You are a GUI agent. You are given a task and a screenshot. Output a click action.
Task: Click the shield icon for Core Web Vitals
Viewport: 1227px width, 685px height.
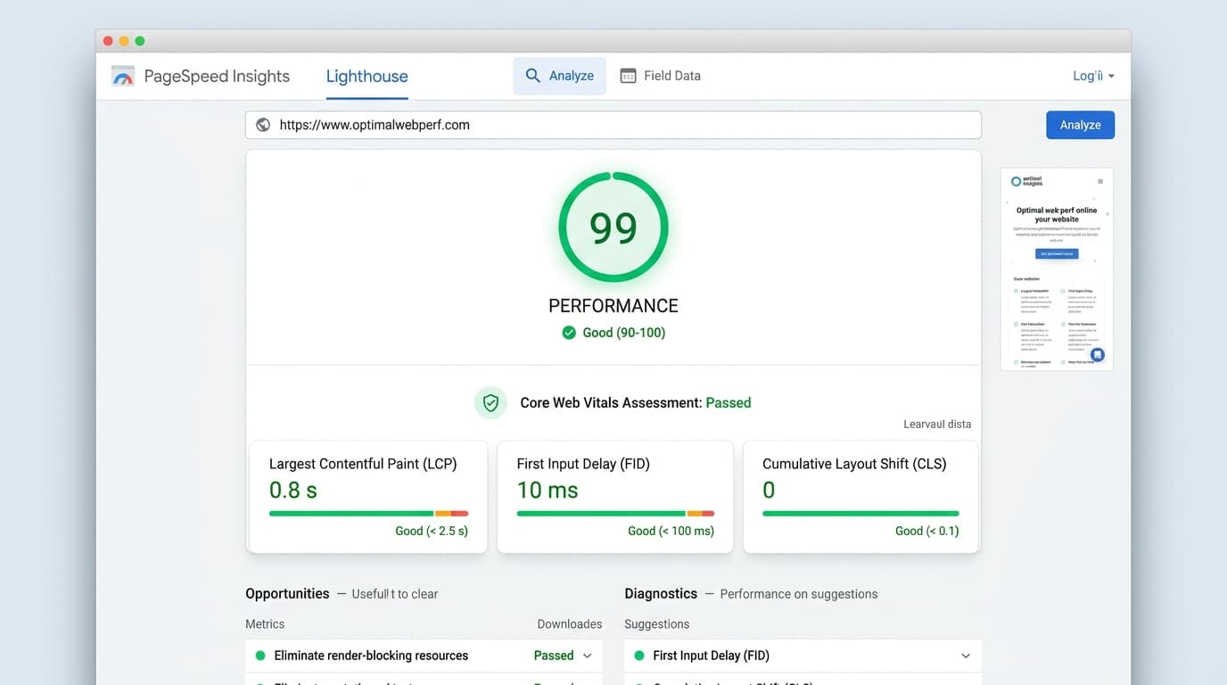pyautogui.click(x=490, y=403)
